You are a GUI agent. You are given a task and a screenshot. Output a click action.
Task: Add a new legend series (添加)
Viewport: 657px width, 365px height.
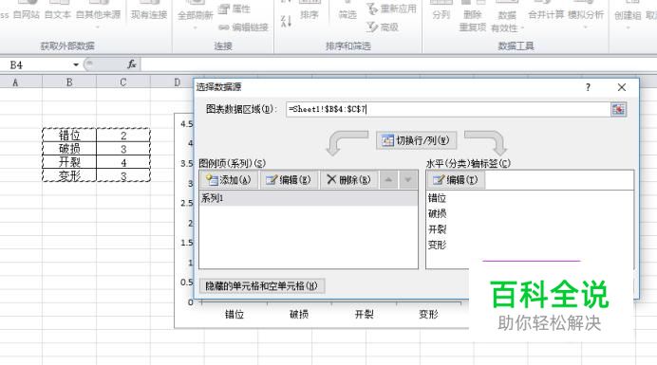[229, 180]
